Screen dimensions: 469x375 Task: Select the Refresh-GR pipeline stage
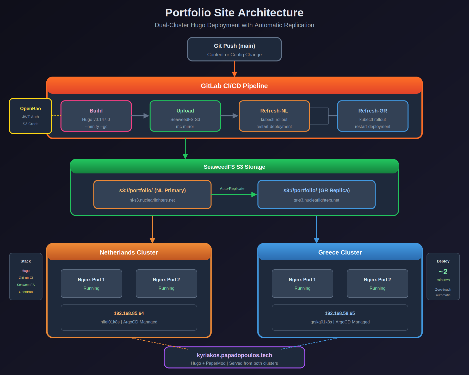[x=372, y=116]
